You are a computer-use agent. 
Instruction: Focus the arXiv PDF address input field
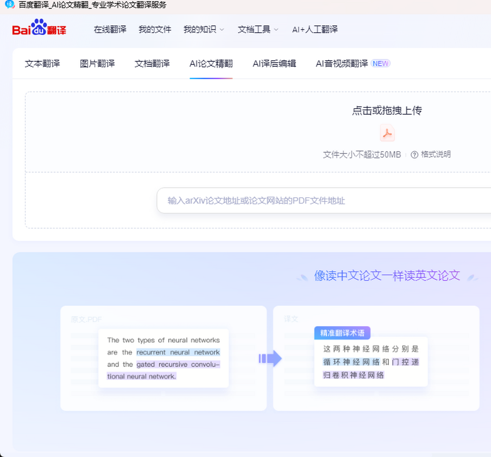tap(324, 201)
